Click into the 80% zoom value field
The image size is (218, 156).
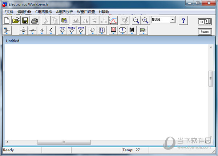tap(161, 20)
